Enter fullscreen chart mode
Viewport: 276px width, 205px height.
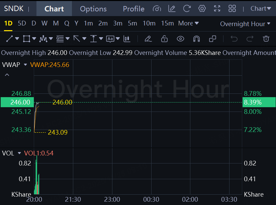point(217,9)
